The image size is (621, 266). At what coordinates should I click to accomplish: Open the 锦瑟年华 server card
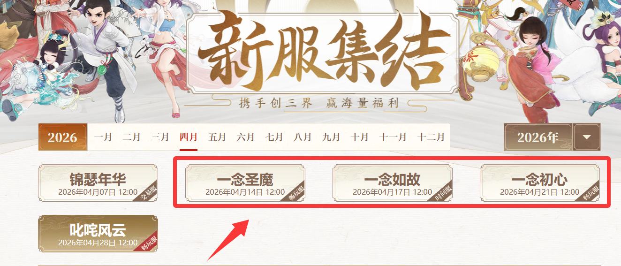pyautogui.click(x=98, y=183)
